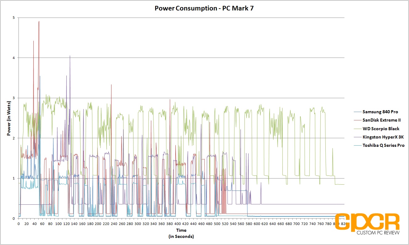Screen dimensions: 409x245
Task: Click the y-axis value 1
Action: pyautogui.click(x=14, y=179)
